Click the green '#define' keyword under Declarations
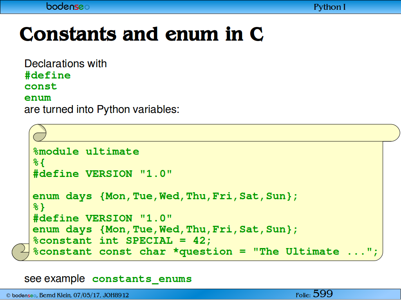This screenshot has height=300, width=401. pos(47,75)
